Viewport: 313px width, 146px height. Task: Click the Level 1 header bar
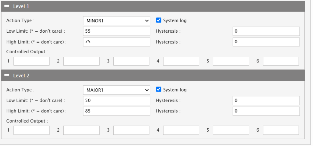pos(153,6)
